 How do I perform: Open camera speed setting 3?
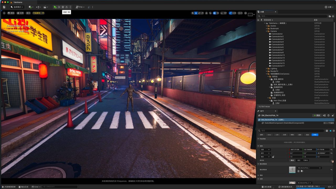240,13
